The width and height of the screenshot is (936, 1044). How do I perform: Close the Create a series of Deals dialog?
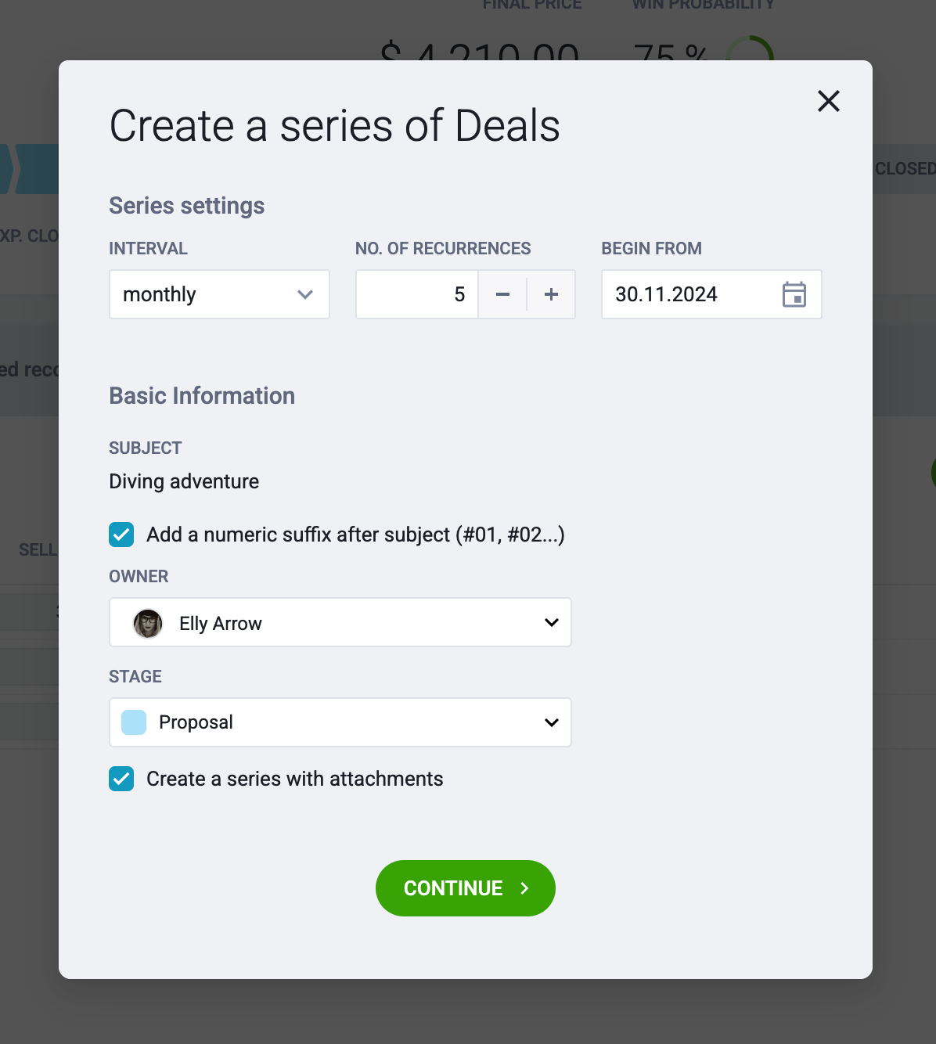point(829,101)
